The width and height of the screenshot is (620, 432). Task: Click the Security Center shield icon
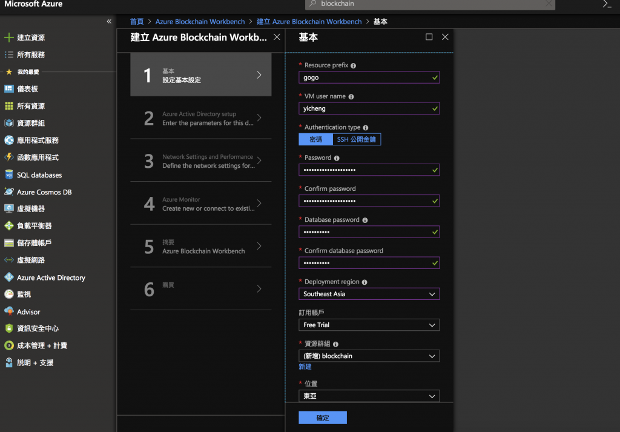pyautogui.click(x=8, y=328)
